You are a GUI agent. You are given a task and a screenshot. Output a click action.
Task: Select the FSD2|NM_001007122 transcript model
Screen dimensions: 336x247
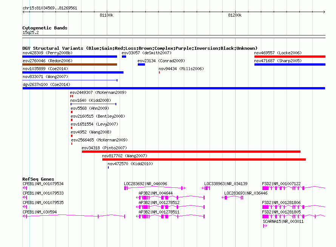click(294, 188)
